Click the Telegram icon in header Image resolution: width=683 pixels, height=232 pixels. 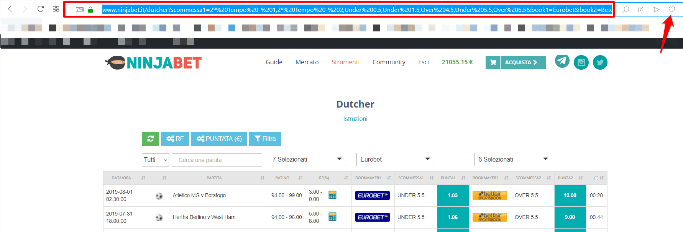click(562, 61)
